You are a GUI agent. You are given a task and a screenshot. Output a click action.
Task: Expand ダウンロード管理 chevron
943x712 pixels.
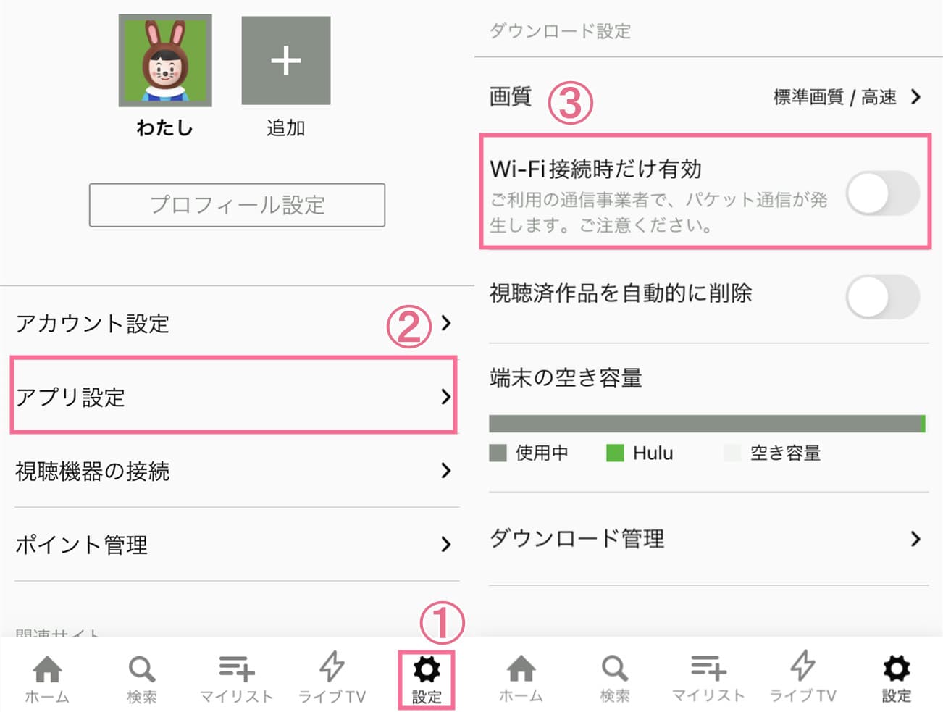[915, 538]
